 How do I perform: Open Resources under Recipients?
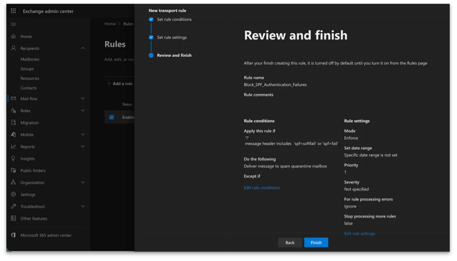30,79
